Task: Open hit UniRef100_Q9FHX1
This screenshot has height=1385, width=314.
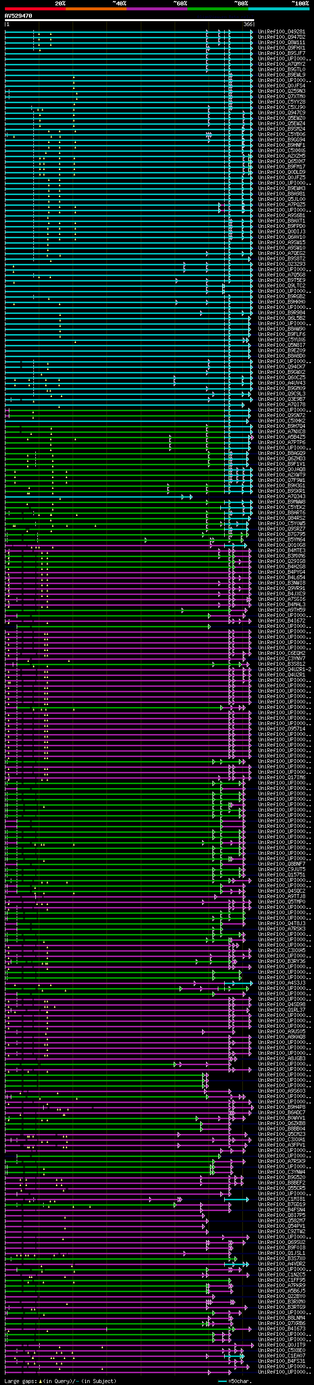Action: (281, 48)
